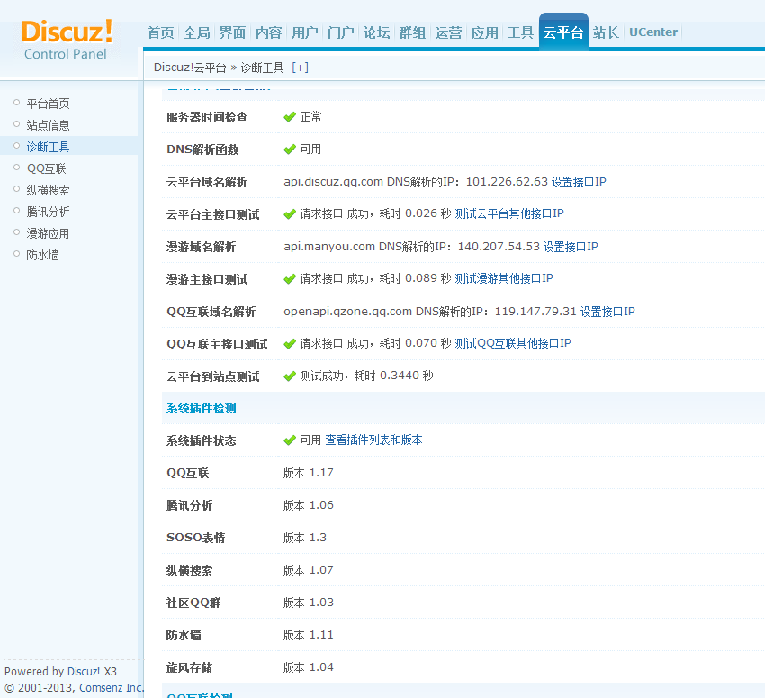Image resolution: width=765 pixels, height=698 pixels.
Task: Click the Discuz! Control Panel logo
Action: pos(67,40)
